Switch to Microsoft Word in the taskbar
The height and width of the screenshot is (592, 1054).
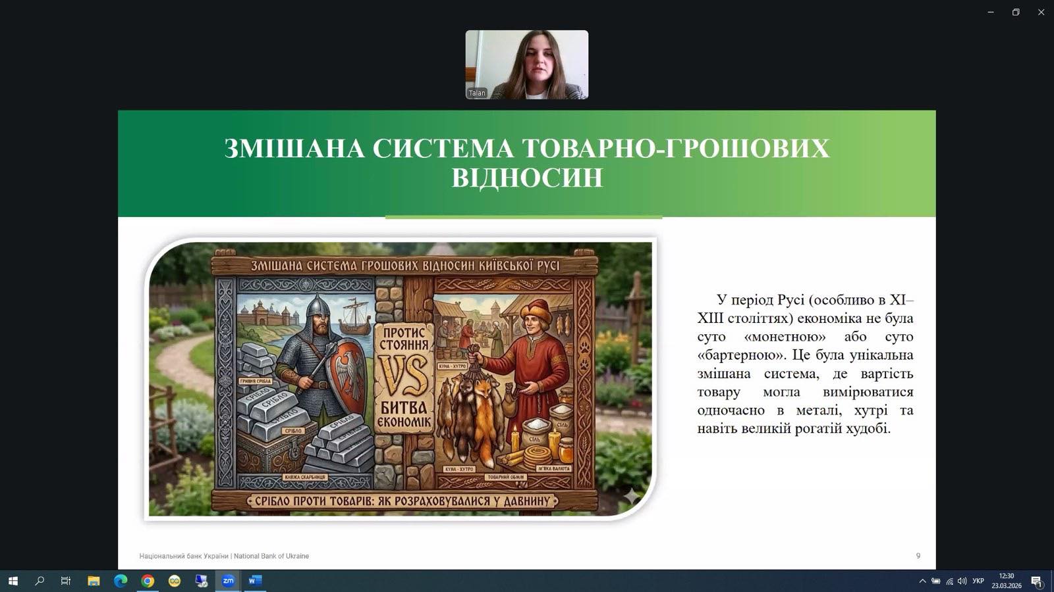pos(255,581)
